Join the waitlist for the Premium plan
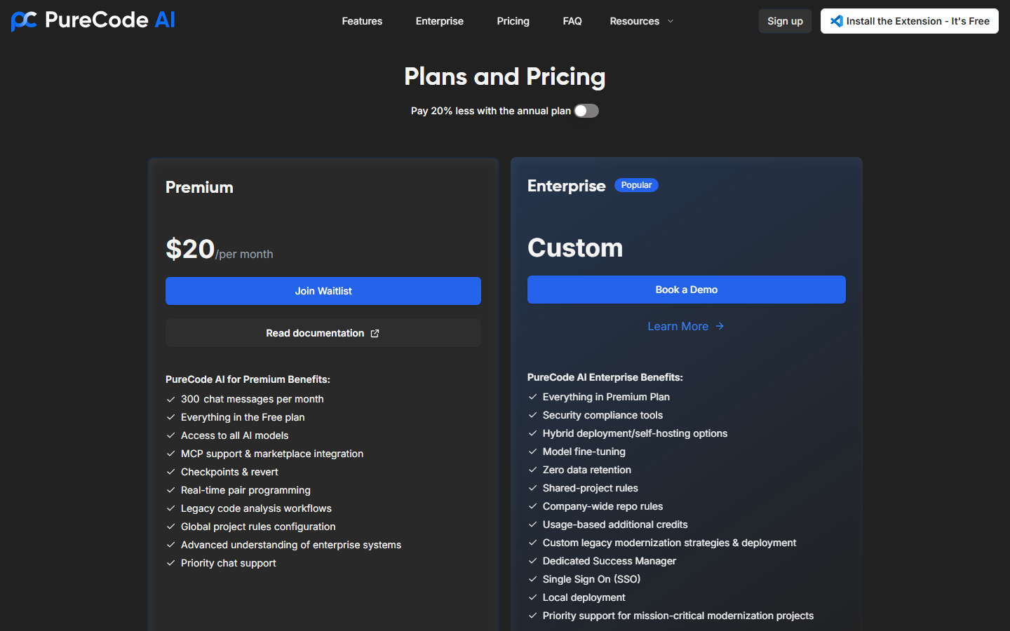The width and height of the screenshot is (1010, 631). coord(323,290)
